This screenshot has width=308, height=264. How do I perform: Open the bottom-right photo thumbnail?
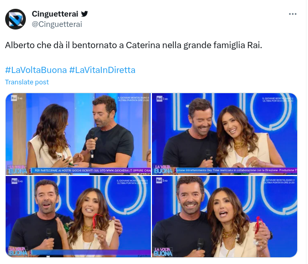coord(224,216)
